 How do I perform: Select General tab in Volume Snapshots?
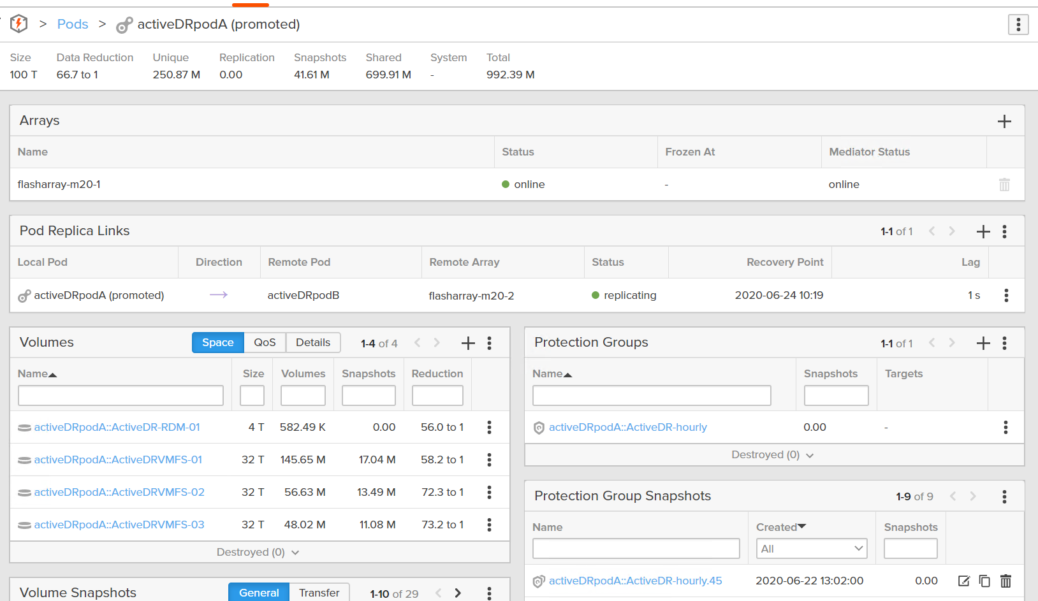pos(259,593)
